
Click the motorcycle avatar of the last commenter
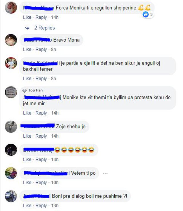(11, 196)
